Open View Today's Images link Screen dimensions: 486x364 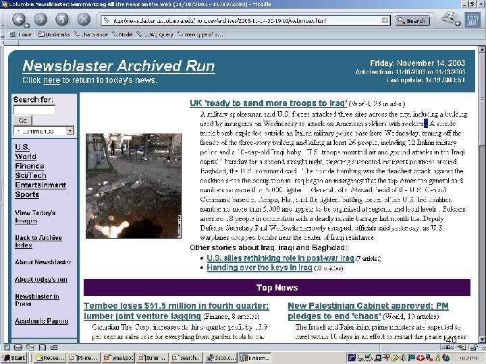(35, 216)
